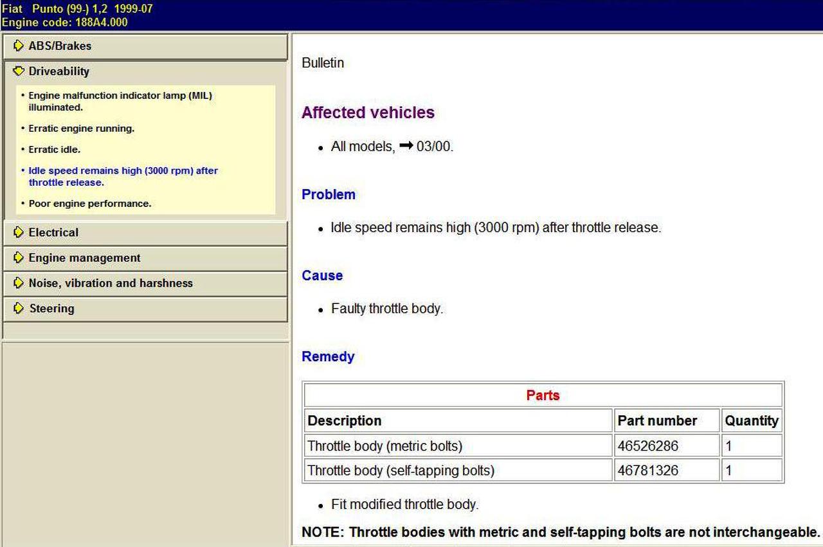This screenshot has height=547, width=823.
Task: Click the Quantity column header
Action: 752,421
